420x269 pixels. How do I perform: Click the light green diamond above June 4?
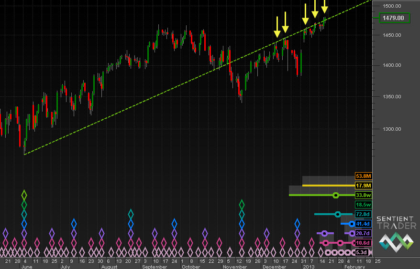tap(24, 195)
